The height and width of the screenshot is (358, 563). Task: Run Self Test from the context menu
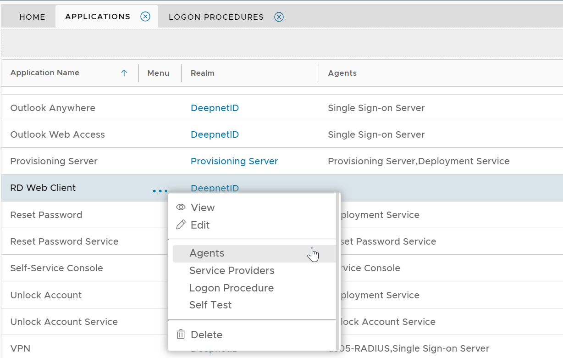click(210, 305)
